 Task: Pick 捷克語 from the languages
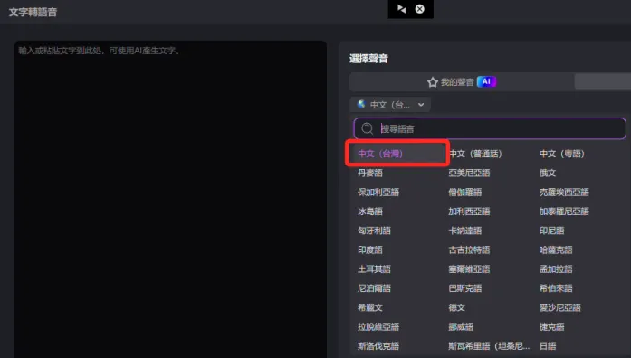point(551,327)
